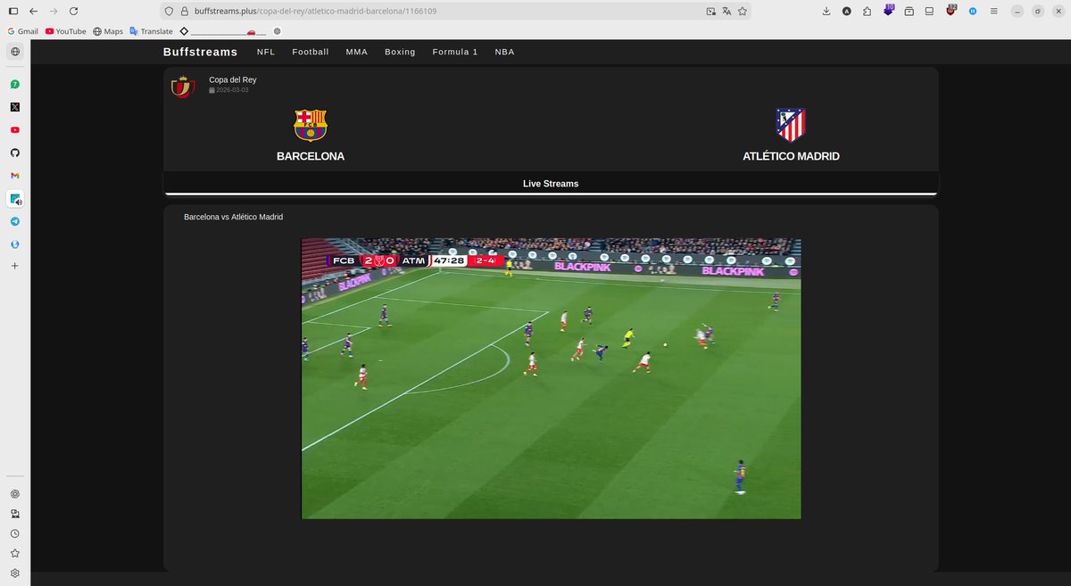1071x586 pixels.
Task: Open the NBA menu item
Action: (505, 52)
